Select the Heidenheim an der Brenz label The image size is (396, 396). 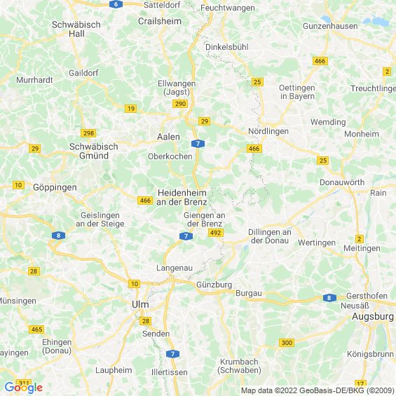point(182,198)
